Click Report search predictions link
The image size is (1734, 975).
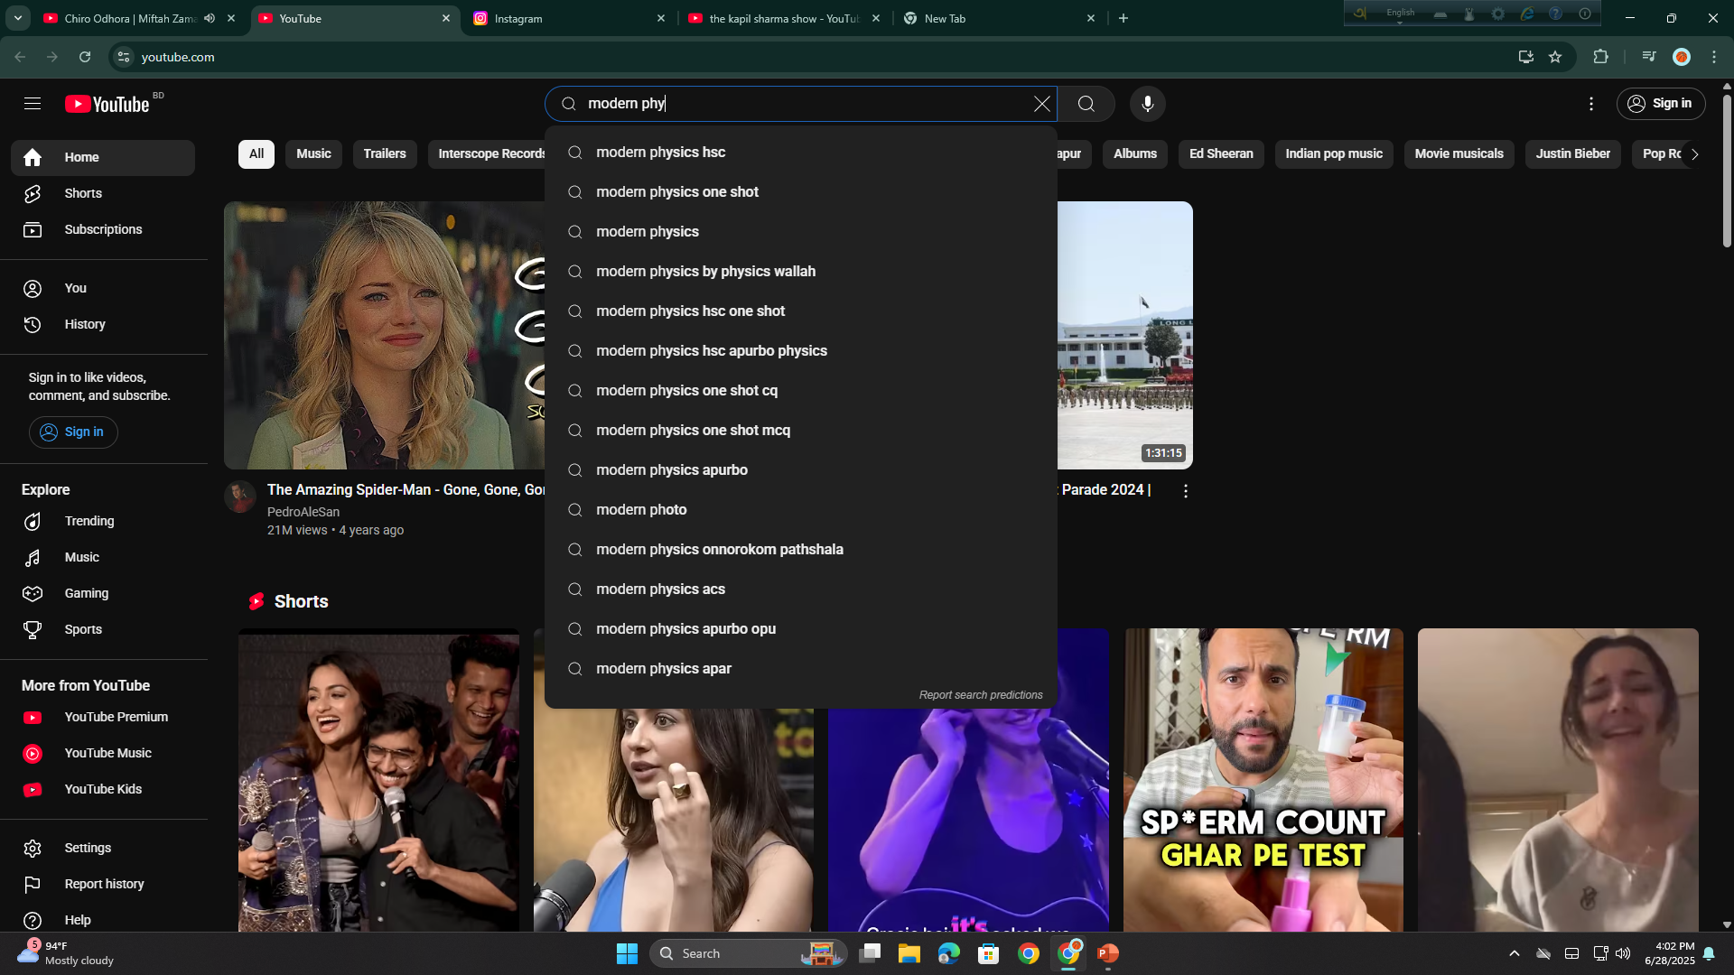pyautogui.click(x=981, y=695)
